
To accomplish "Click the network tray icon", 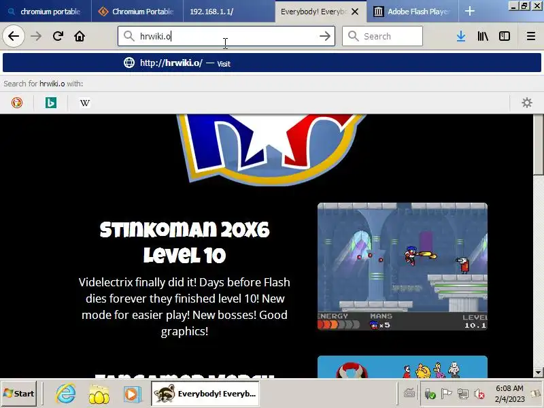I will (x=462, y=394).
